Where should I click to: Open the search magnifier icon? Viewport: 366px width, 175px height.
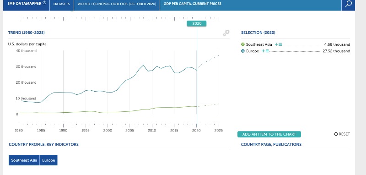[x=348, y=4]
